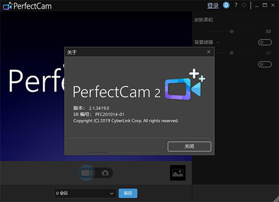Expand the 背景滤镜 chevron
The height and width of the screenshot is (202, 279).
click(x=219, y=42)
